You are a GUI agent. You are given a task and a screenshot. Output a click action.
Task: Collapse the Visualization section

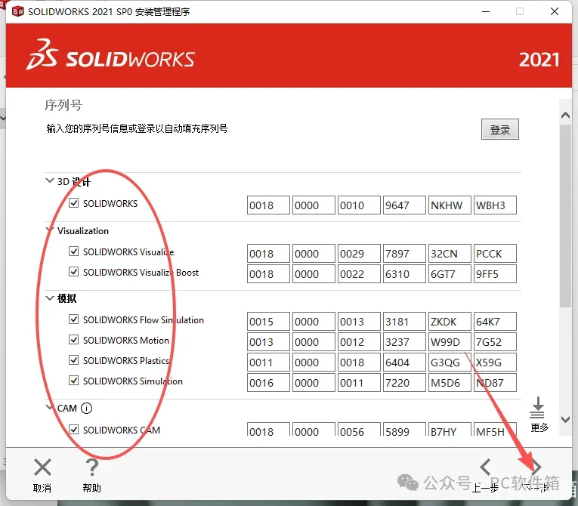[49, 230]
